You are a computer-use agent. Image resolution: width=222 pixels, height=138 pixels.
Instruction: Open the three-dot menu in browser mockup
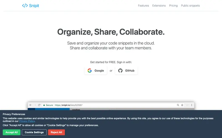[191, 105]
